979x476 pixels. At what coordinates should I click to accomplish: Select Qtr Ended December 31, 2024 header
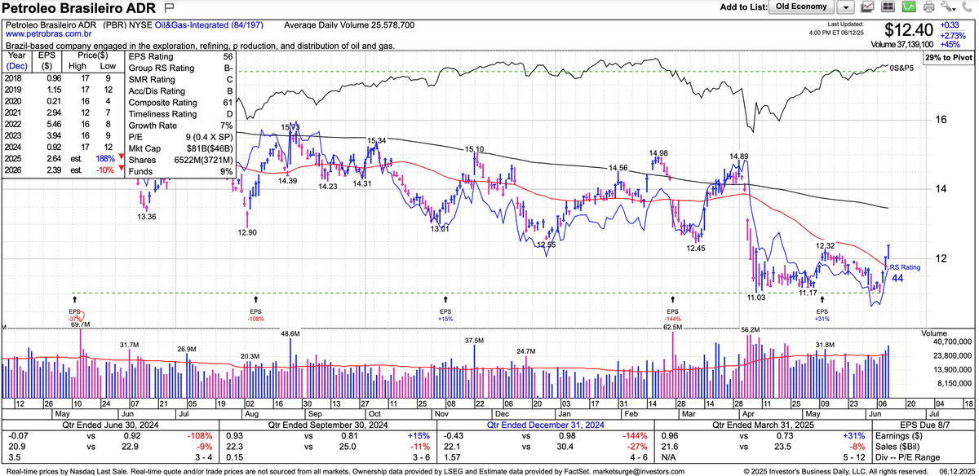[547, 424]
